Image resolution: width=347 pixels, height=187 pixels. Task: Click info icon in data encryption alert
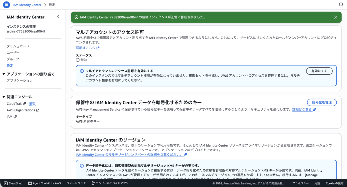[82, 166]
